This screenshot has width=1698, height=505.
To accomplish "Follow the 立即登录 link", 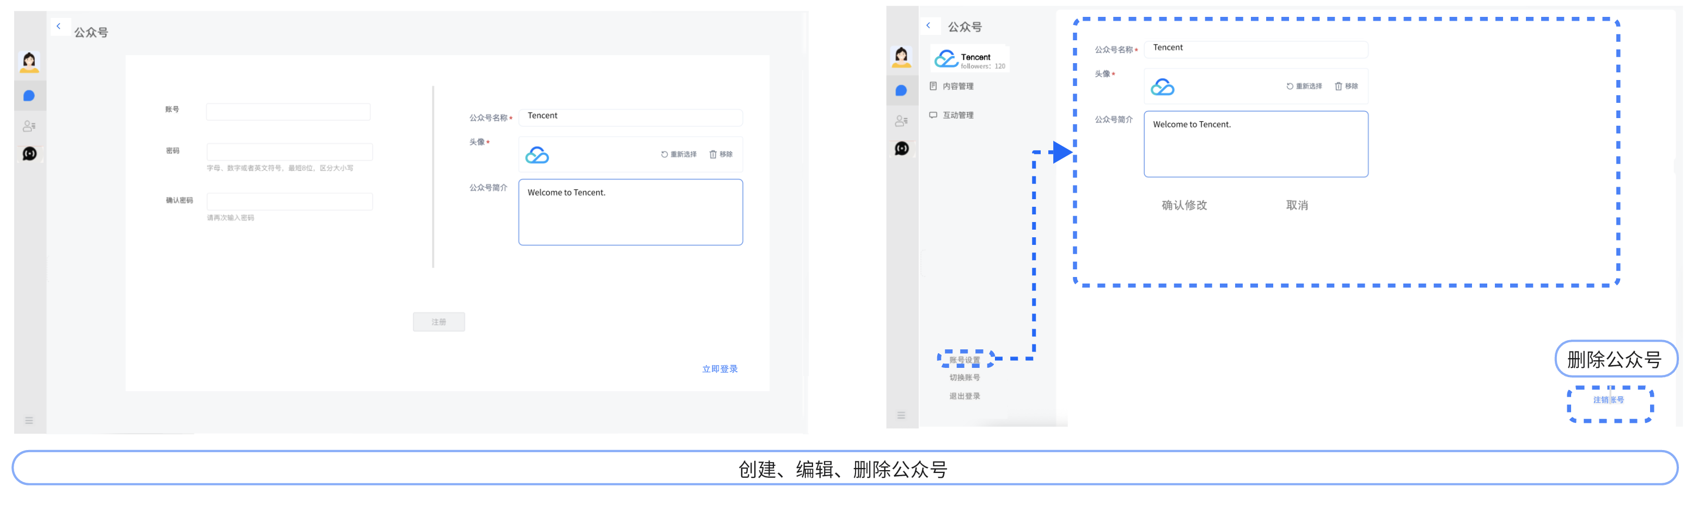I will click(720, 369).
